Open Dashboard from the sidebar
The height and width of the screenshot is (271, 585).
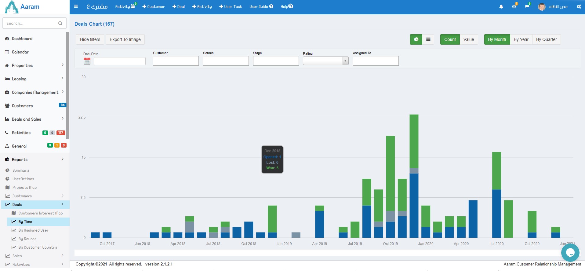[22, 38]
